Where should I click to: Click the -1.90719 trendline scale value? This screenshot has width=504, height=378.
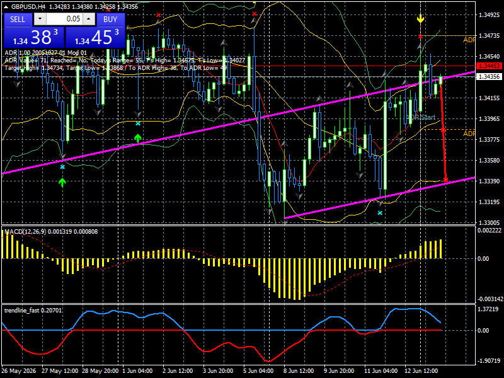coord(489,360)
